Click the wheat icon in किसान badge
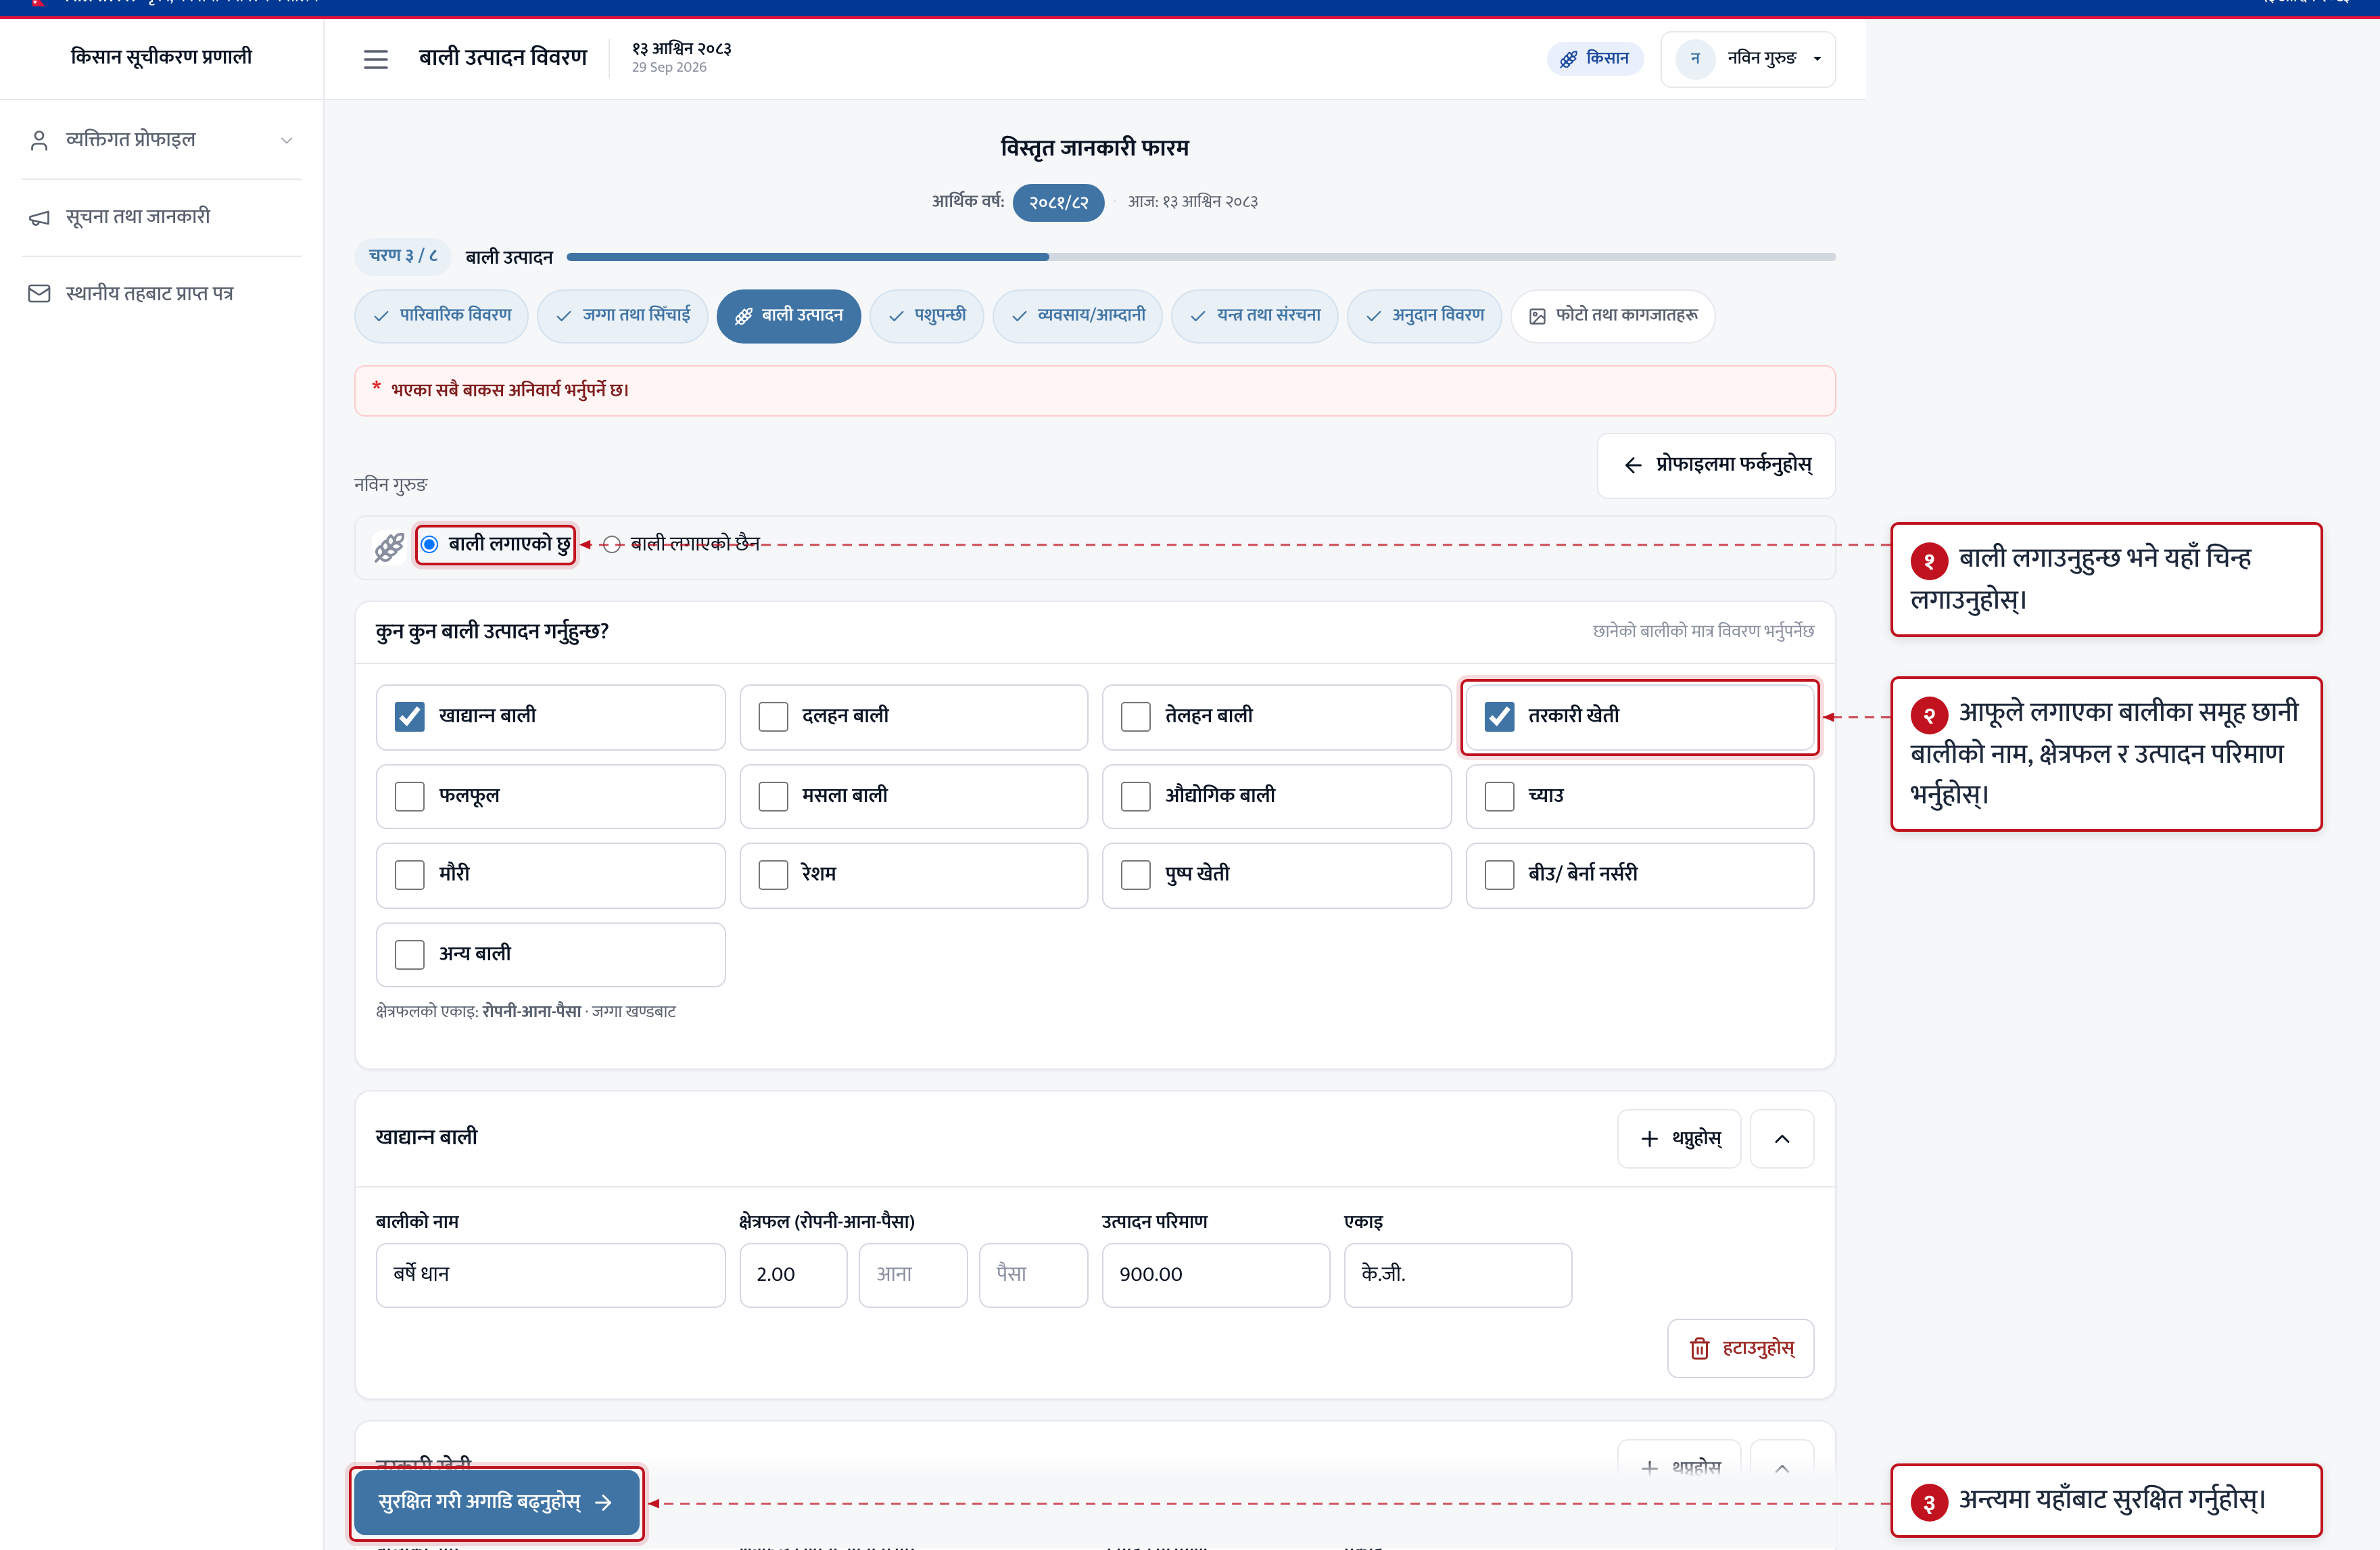 [x=1568, y=59]
